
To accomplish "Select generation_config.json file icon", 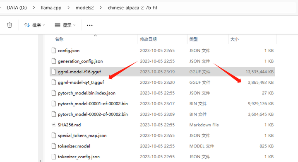I will (x=54, y=61).
